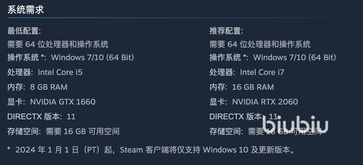
Task: Select the 推荐配置 label
Action: point(226,31)
